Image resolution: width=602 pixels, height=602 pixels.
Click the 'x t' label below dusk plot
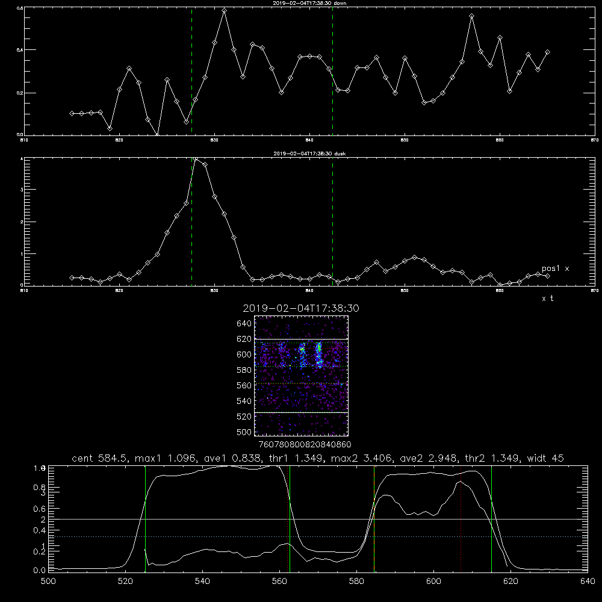pos(547,299)
